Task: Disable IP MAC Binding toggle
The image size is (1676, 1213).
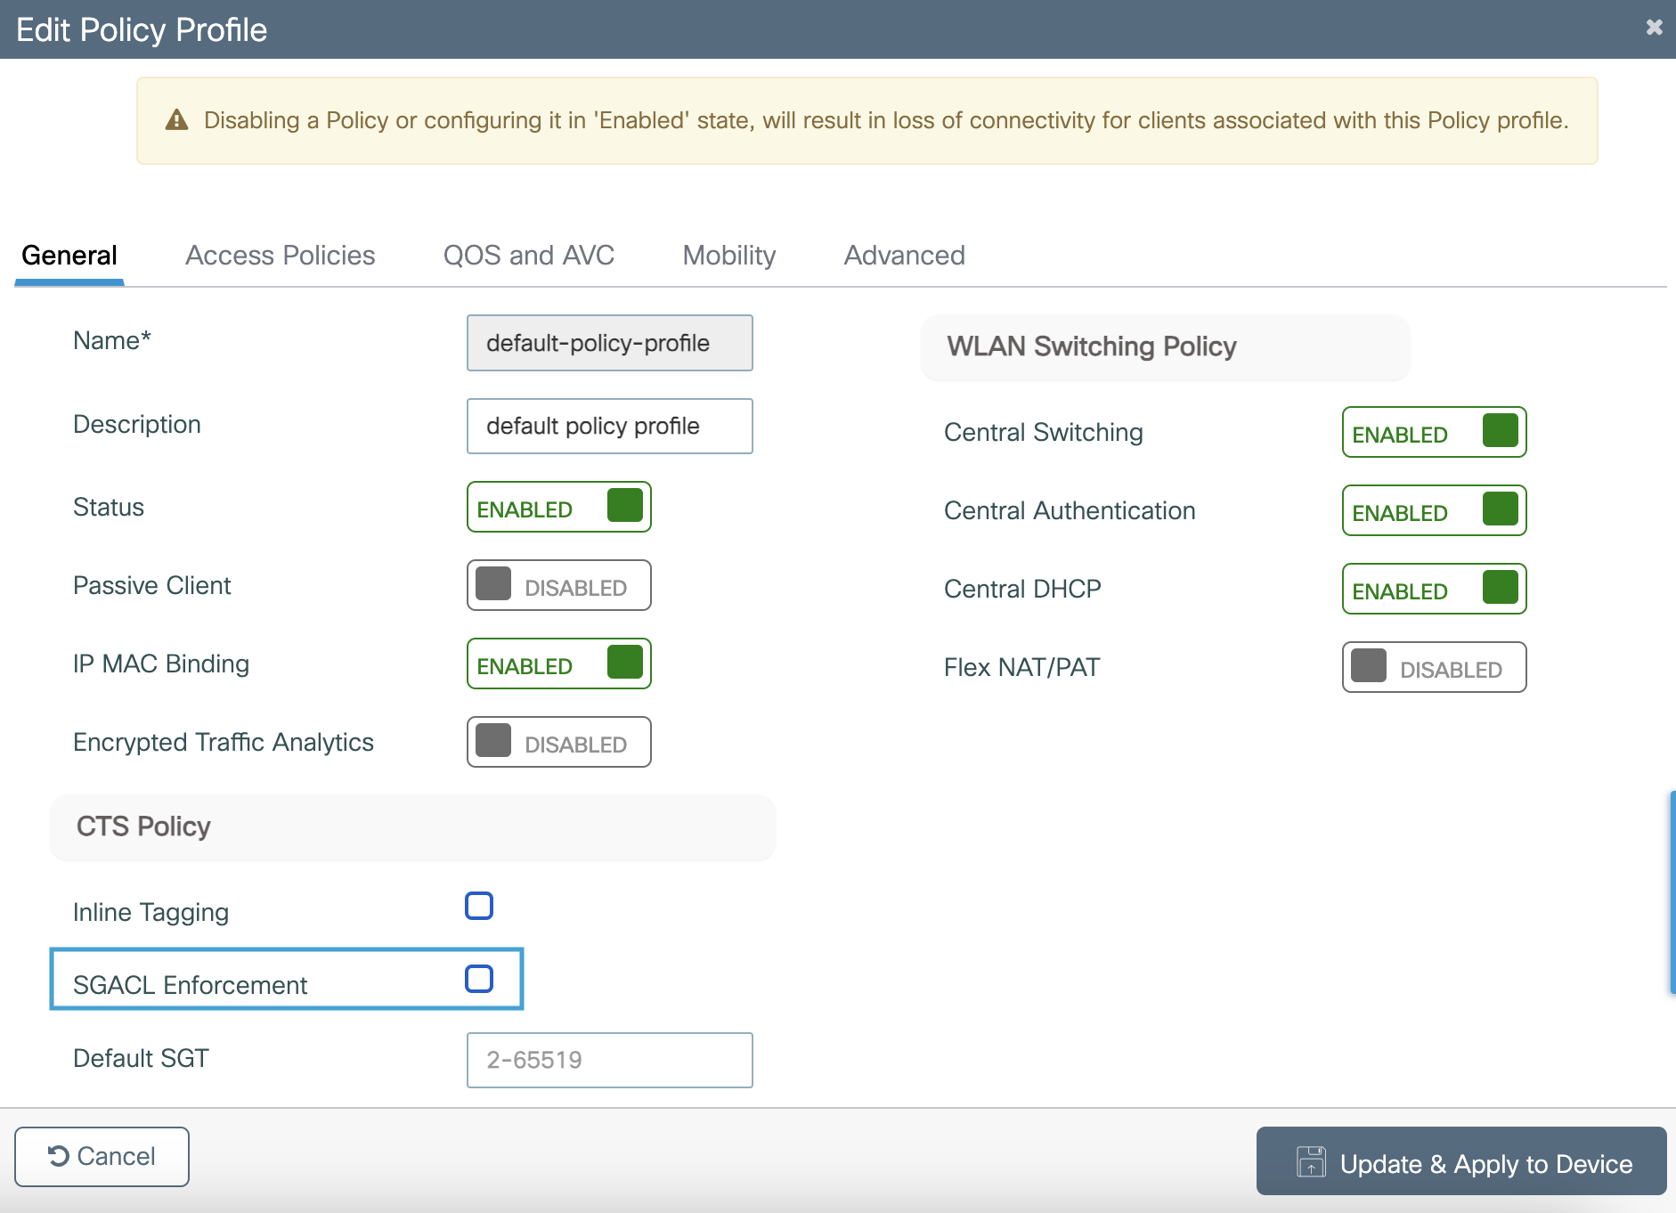Action: pyautogui.click(x=558, y=664)
